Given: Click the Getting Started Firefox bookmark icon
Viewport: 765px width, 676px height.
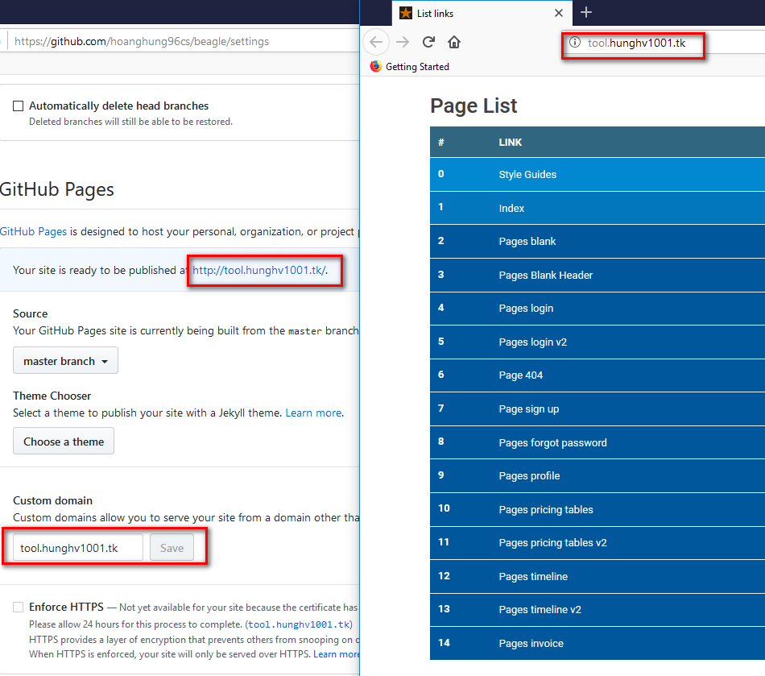Looking at the screenshot, I should tap(376, 66).
